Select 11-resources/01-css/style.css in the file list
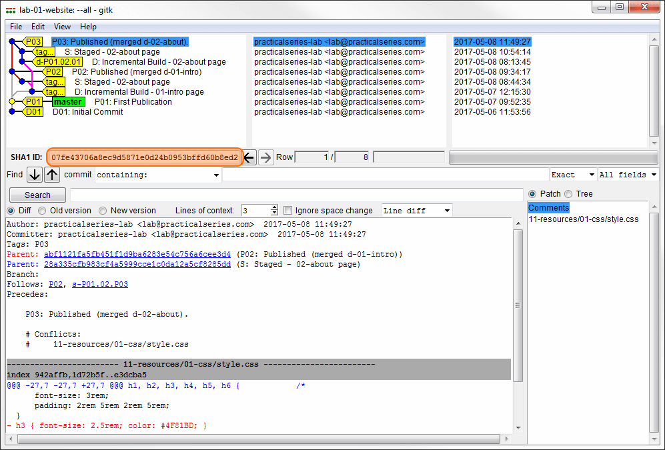 pos(583,219)
